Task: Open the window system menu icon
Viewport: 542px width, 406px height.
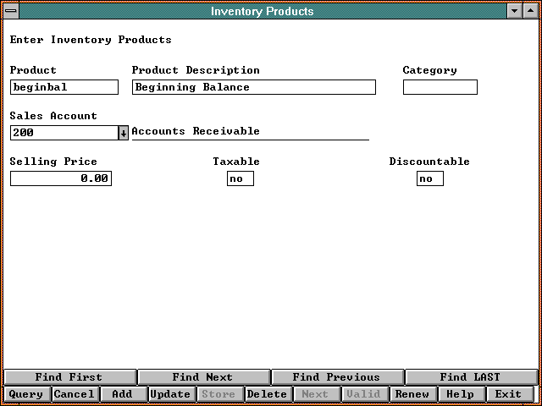Action: (x=12, y=12)
